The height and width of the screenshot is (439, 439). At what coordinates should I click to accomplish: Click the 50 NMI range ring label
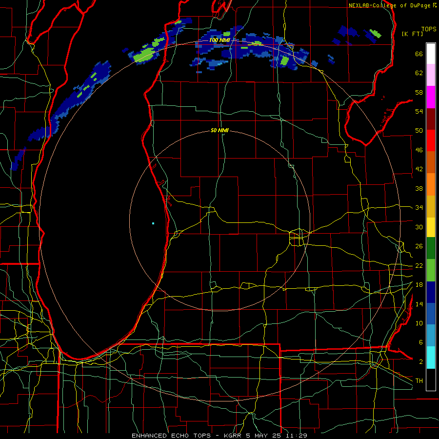click(220, 130)
